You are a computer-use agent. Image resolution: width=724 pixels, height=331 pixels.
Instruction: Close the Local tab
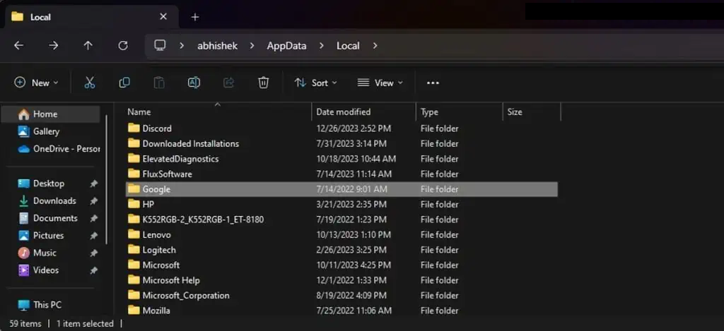(x=163, y=17)
